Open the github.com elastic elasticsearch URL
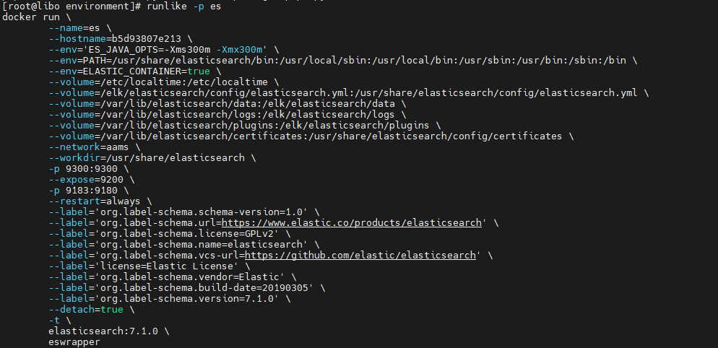This screenshot has width=718, height=348. (x=360, y=255)
